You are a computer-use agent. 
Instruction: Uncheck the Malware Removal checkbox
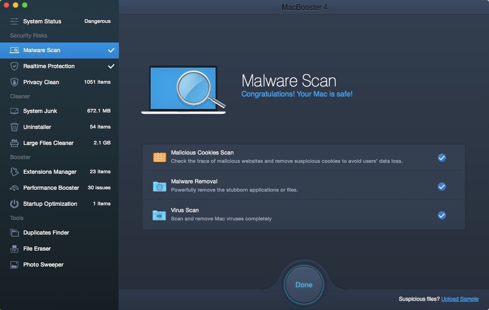[x=441, y=187]
